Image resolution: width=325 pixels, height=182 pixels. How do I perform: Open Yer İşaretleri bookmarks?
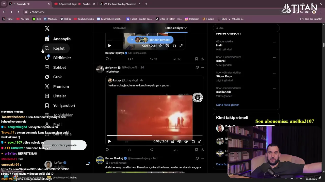[60, 105]
